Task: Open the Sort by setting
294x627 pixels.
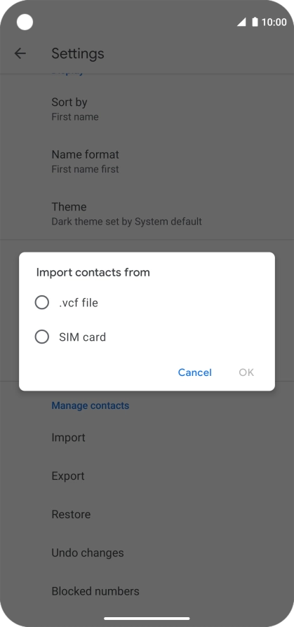Action: pyautogui.click(x=147, y=109)
